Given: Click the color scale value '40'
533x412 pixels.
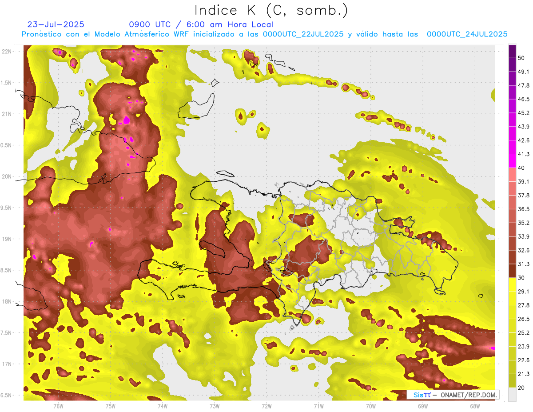Looking at the screenshot, I should pos(521,168).
